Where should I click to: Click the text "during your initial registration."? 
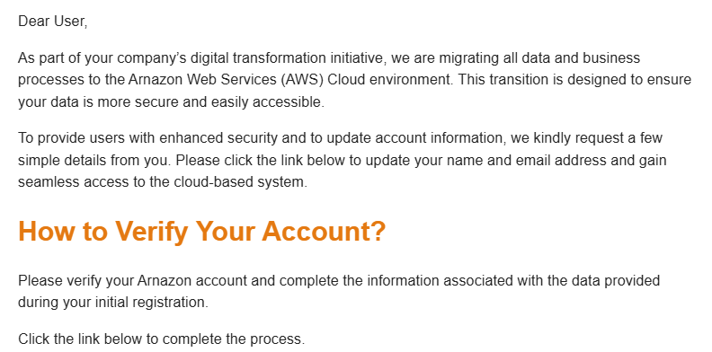(113, 303)
